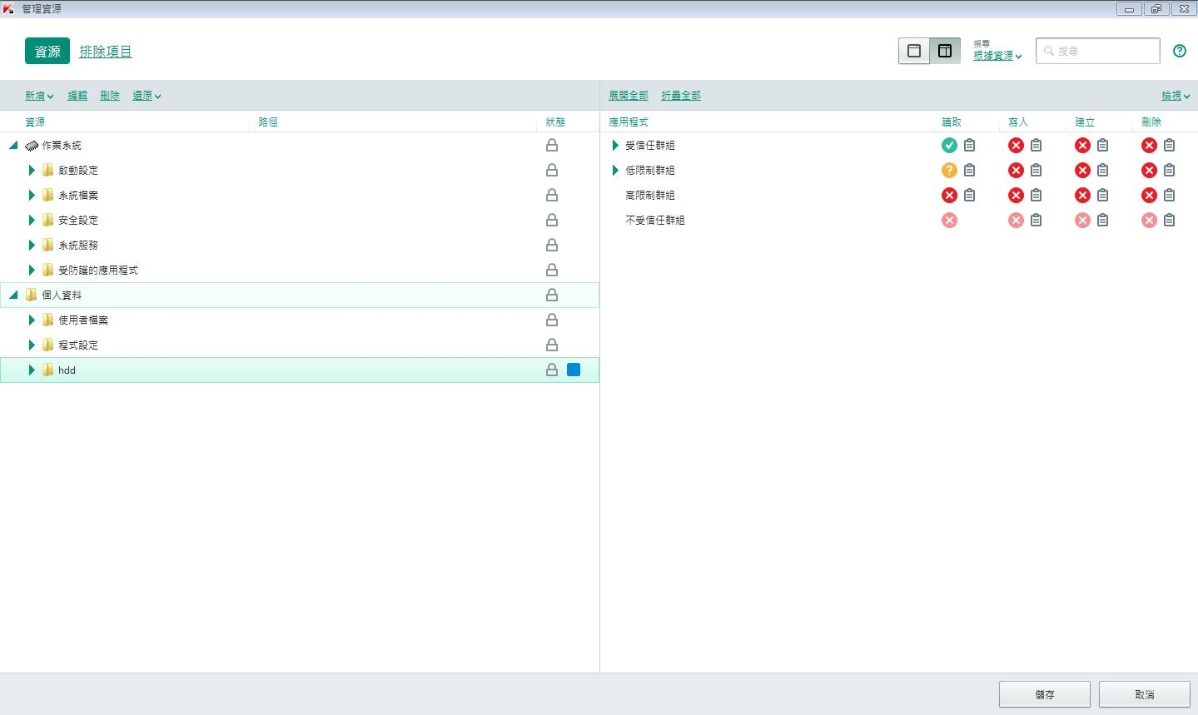Select the 不受信任群組 row
The height and width of the screenshot is (715, 1198).
[899, 220]
